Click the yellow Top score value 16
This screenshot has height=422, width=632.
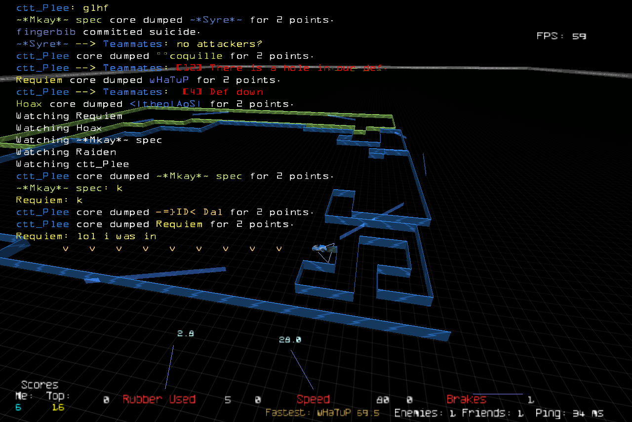tap(58, 408)
